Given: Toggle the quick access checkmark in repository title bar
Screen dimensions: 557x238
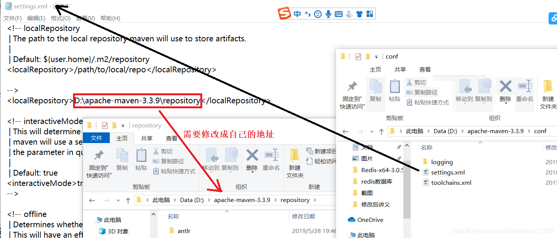Looking at the screenshot, I should [x=105, y=126].
